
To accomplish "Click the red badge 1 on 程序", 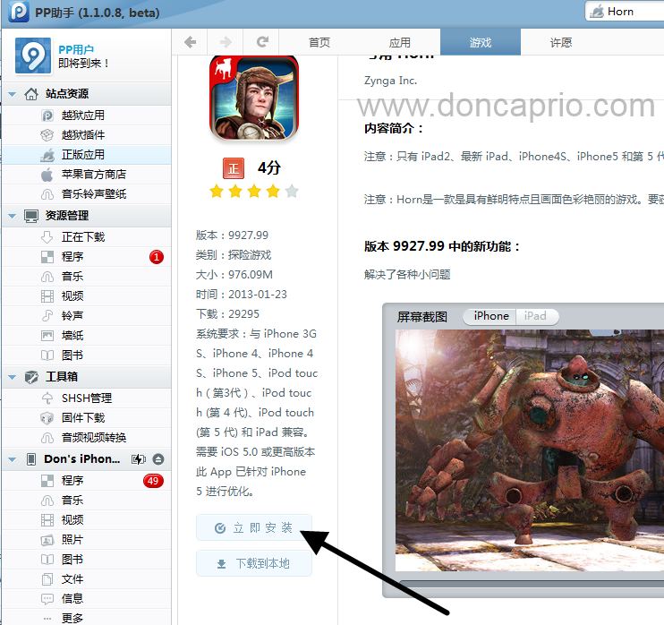I will tap(157, 257).
